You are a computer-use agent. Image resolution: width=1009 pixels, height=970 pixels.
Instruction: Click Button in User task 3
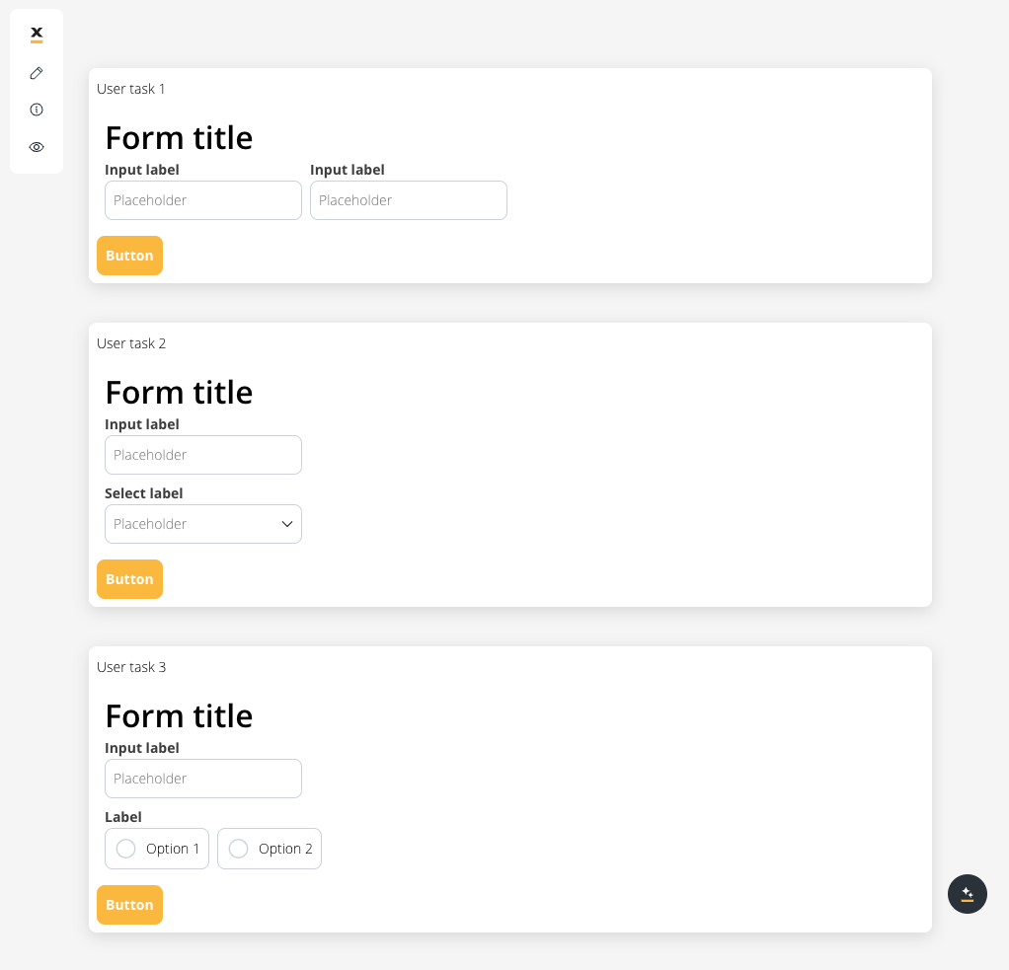coord(129,905)
